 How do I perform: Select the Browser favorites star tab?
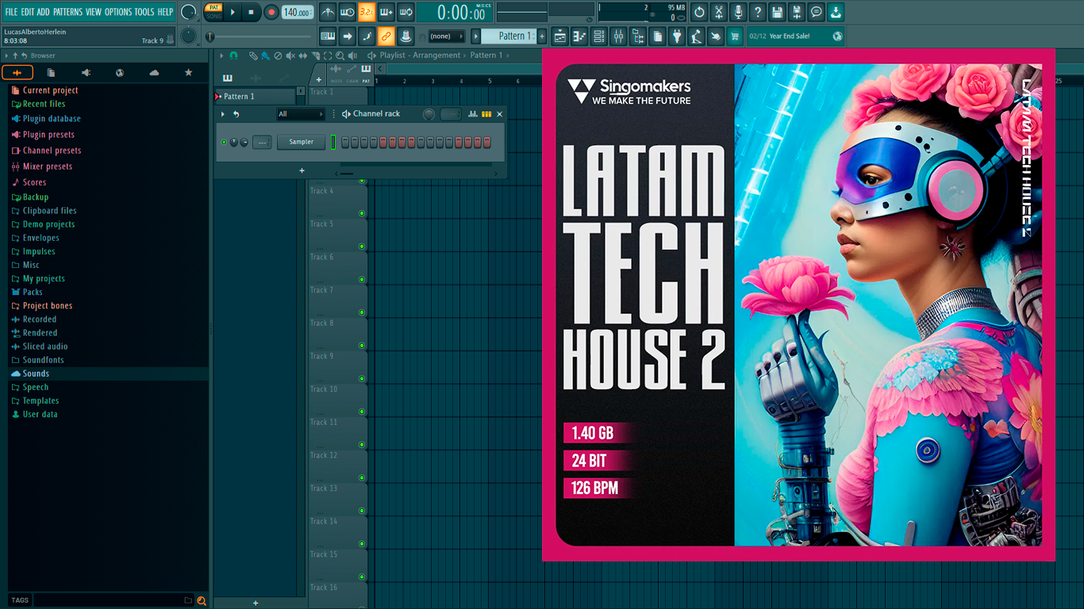tap(188, 72)
